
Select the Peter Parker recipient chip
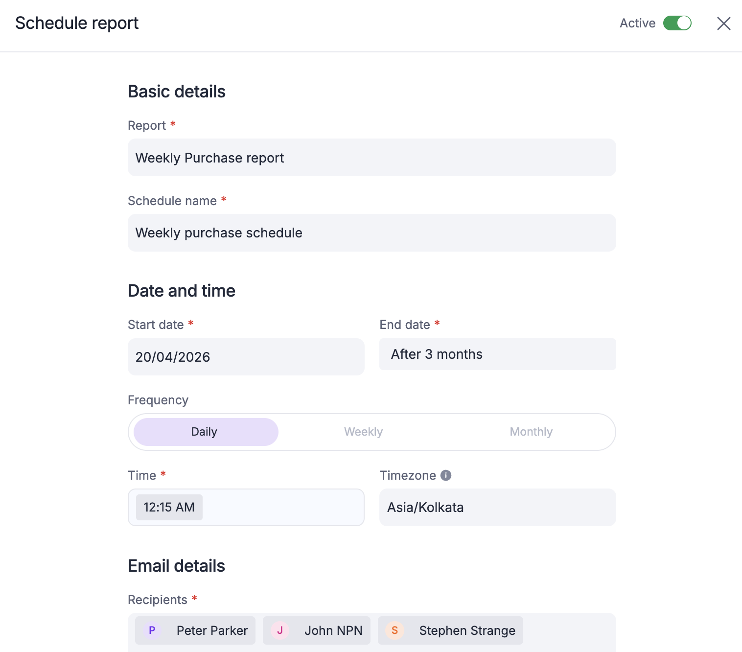(x=212, y=630)
